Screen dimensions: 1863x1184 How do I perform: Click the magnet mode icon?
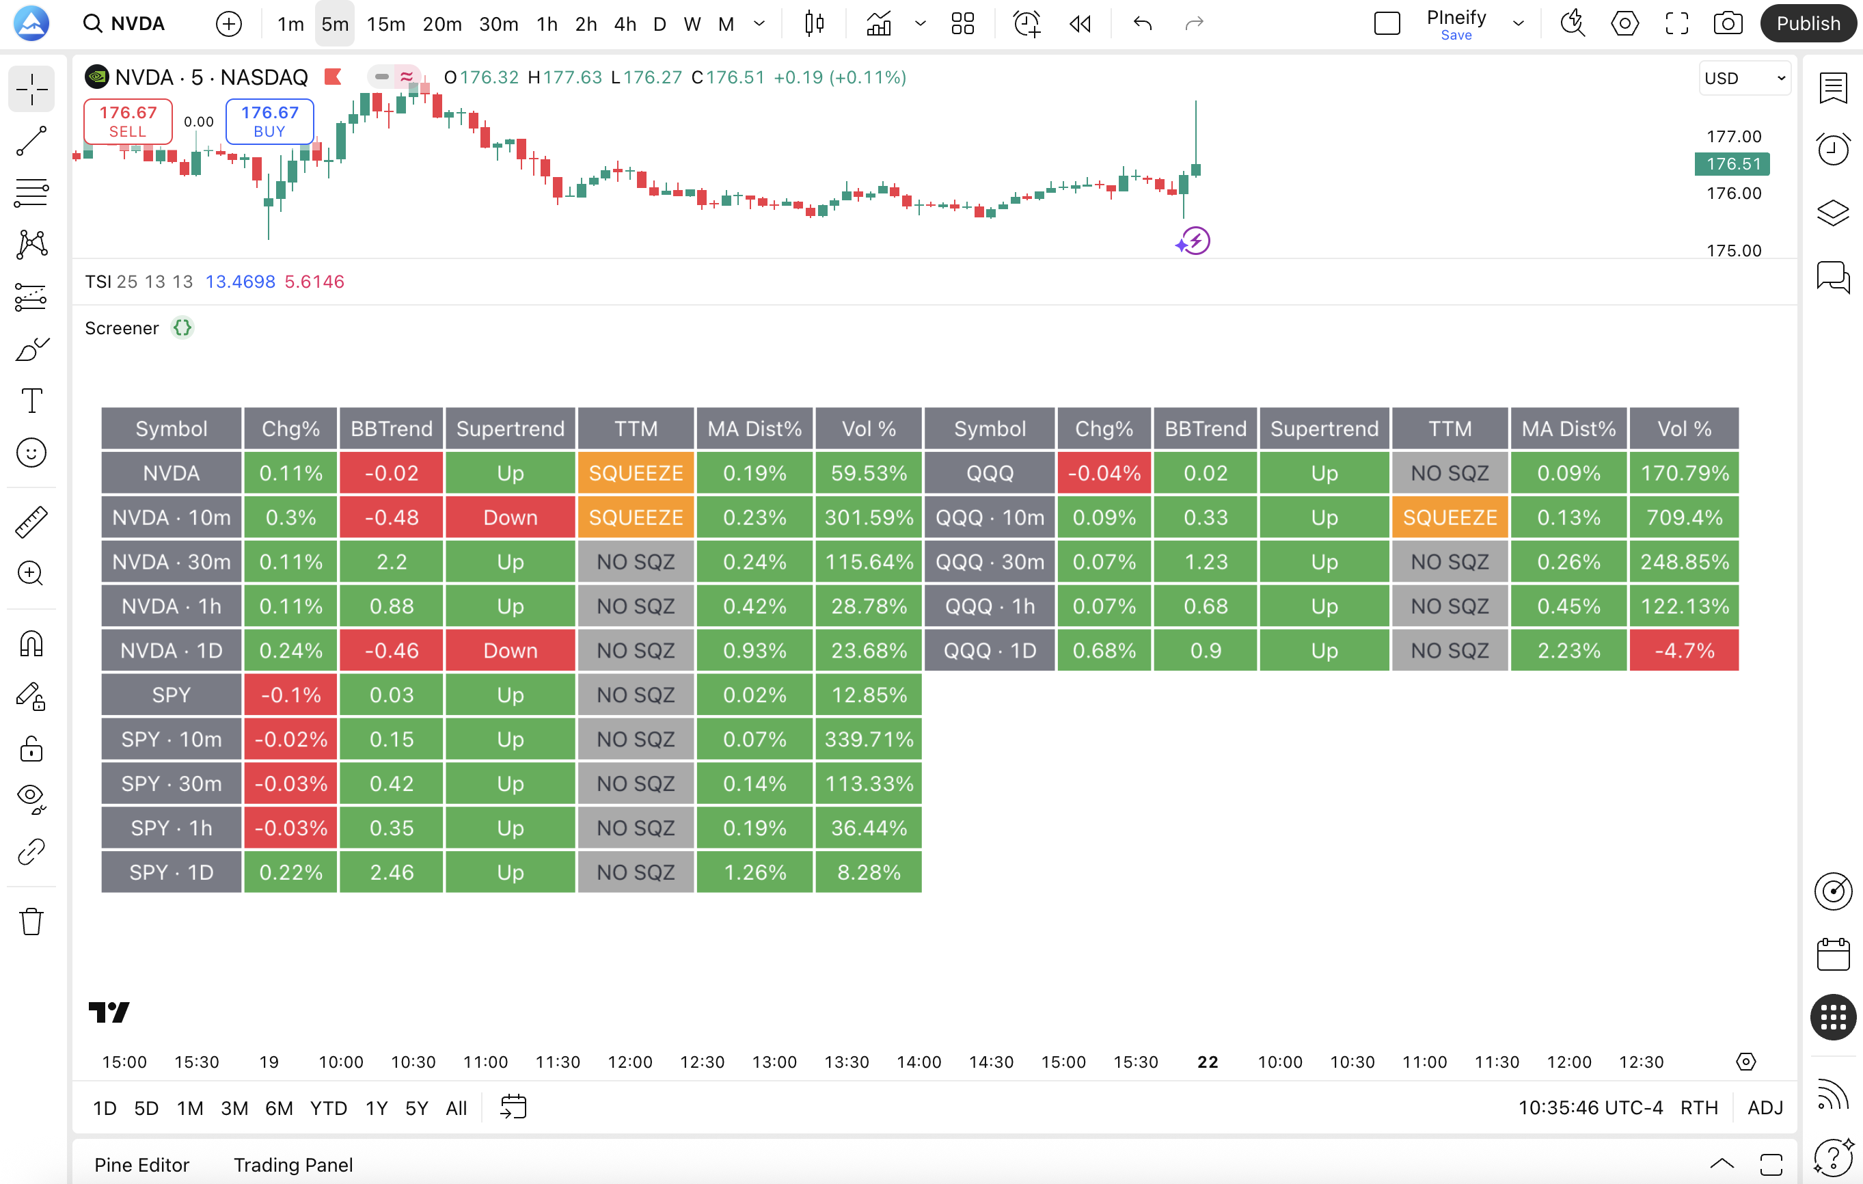(31, 644)
